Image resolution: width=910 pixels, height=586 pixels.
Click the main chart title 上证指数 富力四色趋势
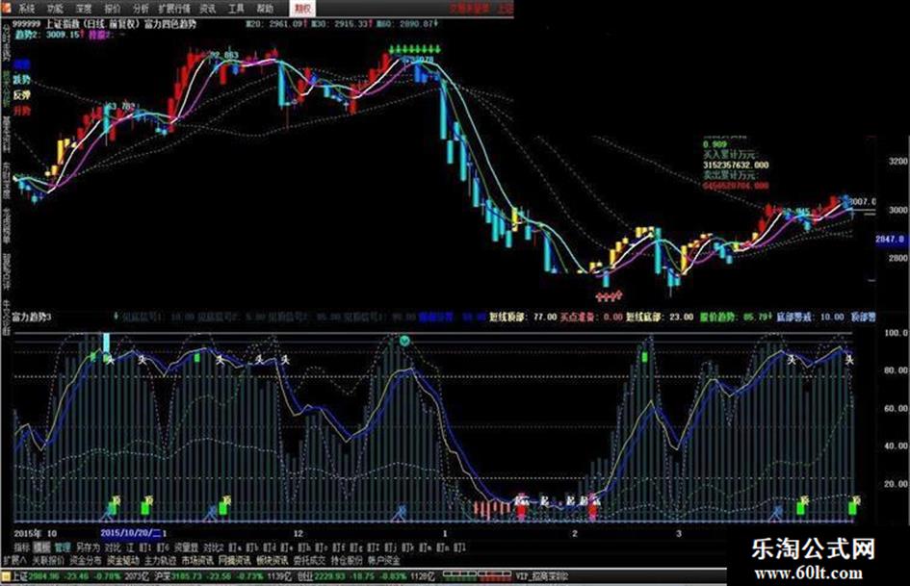click(x=104, y=24)
